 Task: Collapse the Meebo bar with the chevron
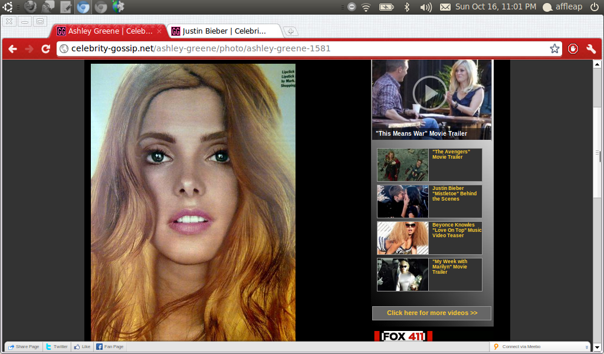pyautogui.click(x=587, y=347)
